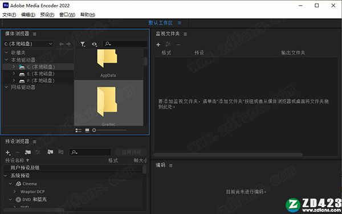Click the DVD disc icon

coord(18,199)
